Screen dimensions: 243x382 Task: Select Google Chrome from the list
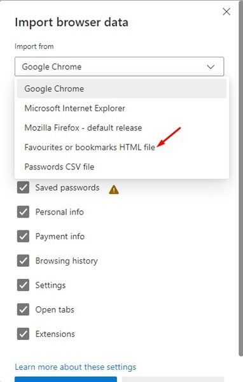coord(121,88)
